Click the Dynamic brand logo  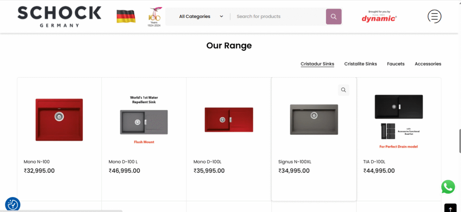click(x=379, y=17)
